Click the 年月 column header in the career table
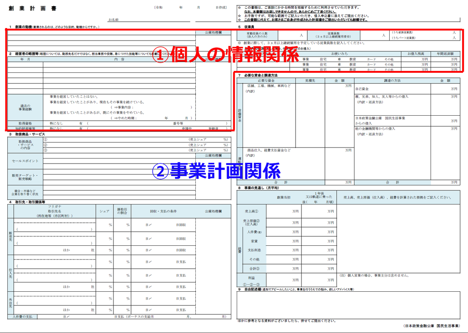Screen dimensions: 468x333 tap(25, 60)
